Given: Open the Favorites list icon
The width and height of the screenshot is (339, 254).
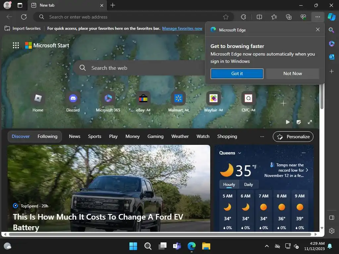Looking at the screenshot, I should 274,17.
